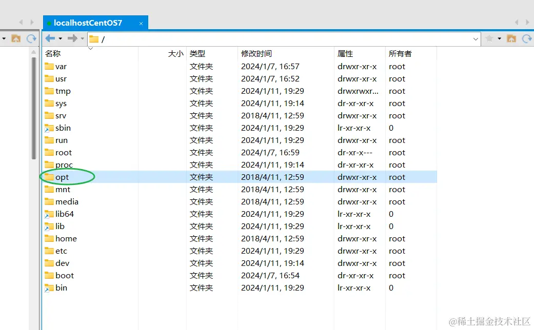Image resolution: width=534 pixels, height=330 pixels.
Task: Click the tab scroll left arrow at top right
Action: tap(517, 23)
